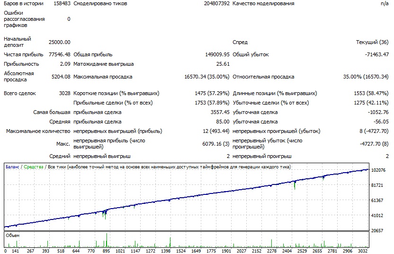This screenshot has width=394, height=254.
Task: Click the 102076 balance axis value
Action: (x=378, y=170)
